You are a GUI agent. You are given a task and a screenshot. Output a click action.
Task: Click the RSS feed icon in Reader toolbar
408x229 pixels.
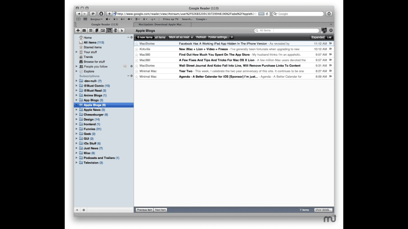tap(109, 30)
